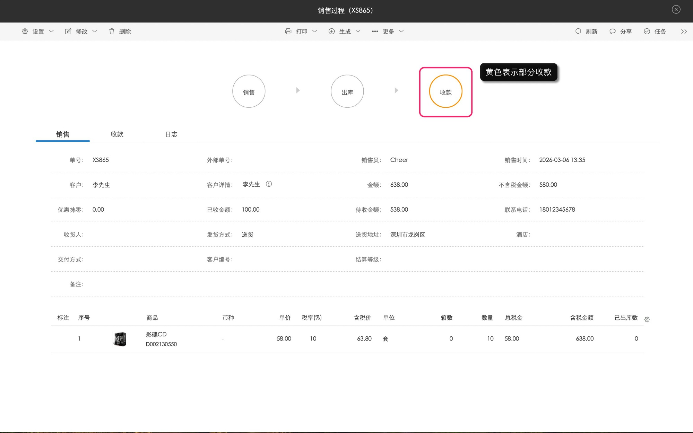Click the orange 收款 status circle
Image resolution: width=693 pixels, height=433 pixels.
point(445,91)
